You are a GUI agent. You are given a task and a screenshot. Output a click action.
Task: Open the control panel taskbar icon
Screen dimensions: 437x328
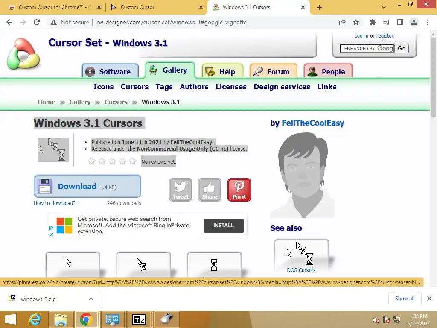point(113,319)
